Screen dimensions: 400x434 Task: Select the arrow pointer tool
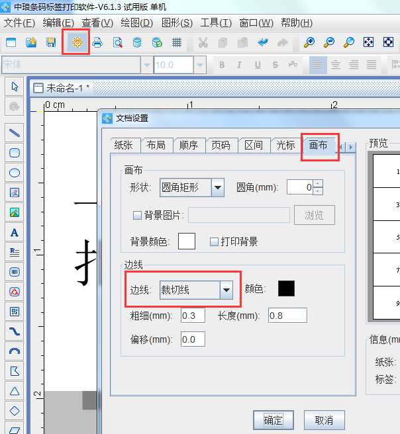[15, 87]
